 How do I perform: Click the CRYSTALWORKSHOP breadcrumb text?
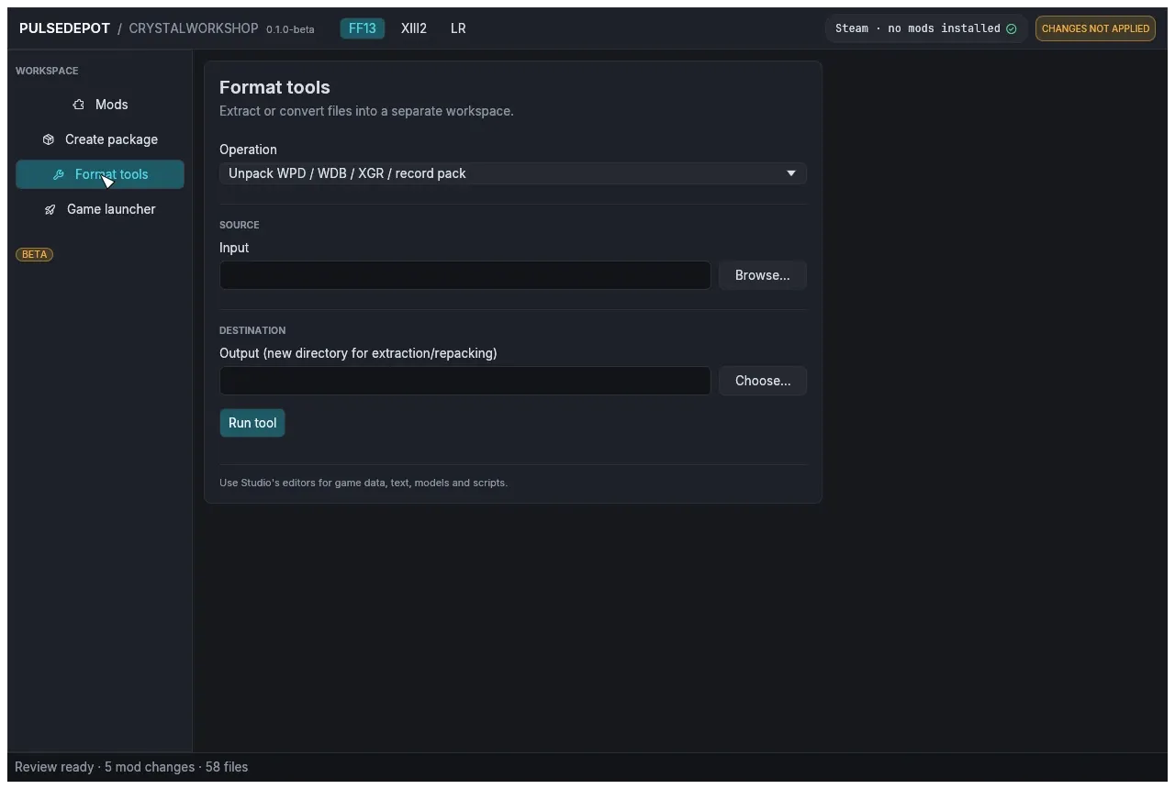[194, 28]
